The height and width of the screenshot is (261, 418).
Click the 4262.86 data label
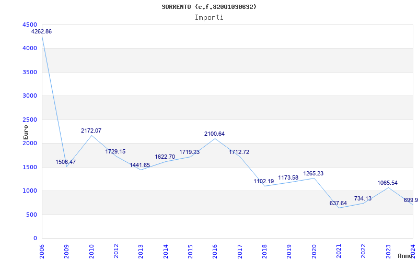coord(42,31)
